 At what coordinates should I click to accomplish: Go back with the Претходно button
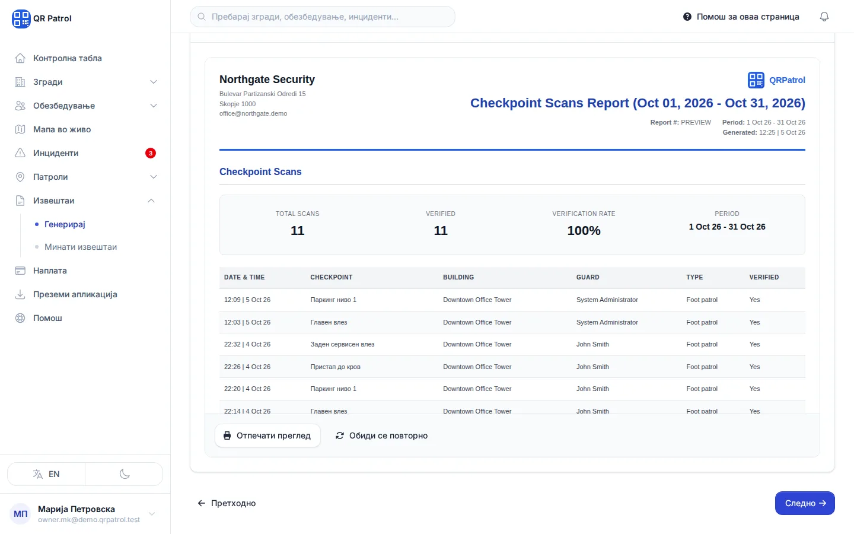click(x=227, y=503)
